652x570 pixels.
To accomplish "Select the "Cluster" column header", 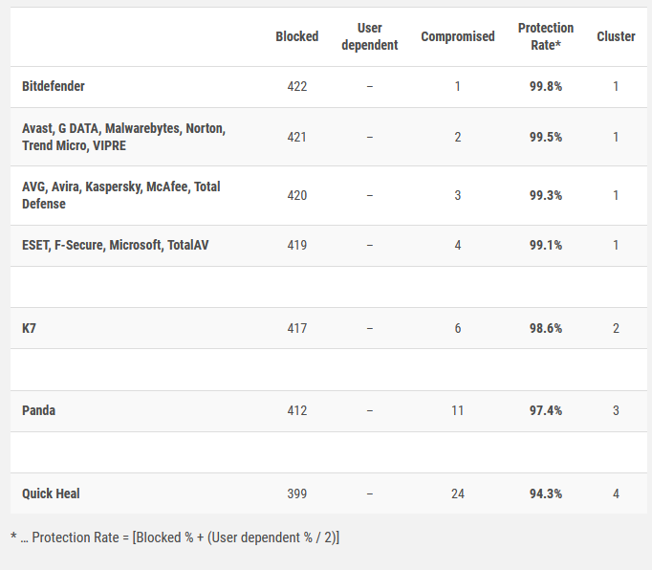I will (616, 36).
